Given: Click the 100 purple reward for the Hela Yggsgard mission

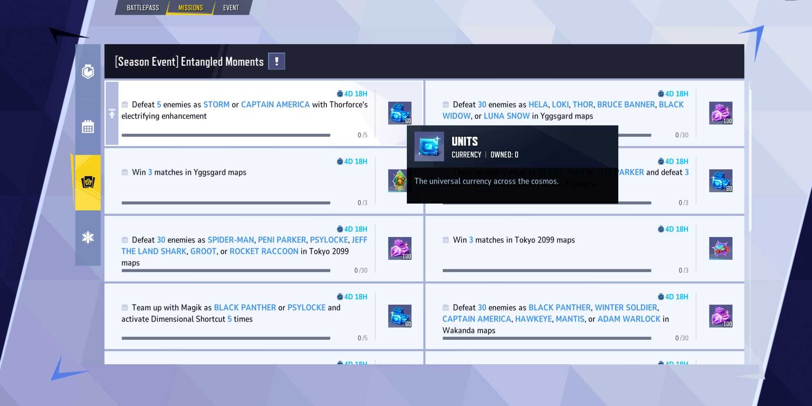Looking at the screenshot, I should click(721, 113).
